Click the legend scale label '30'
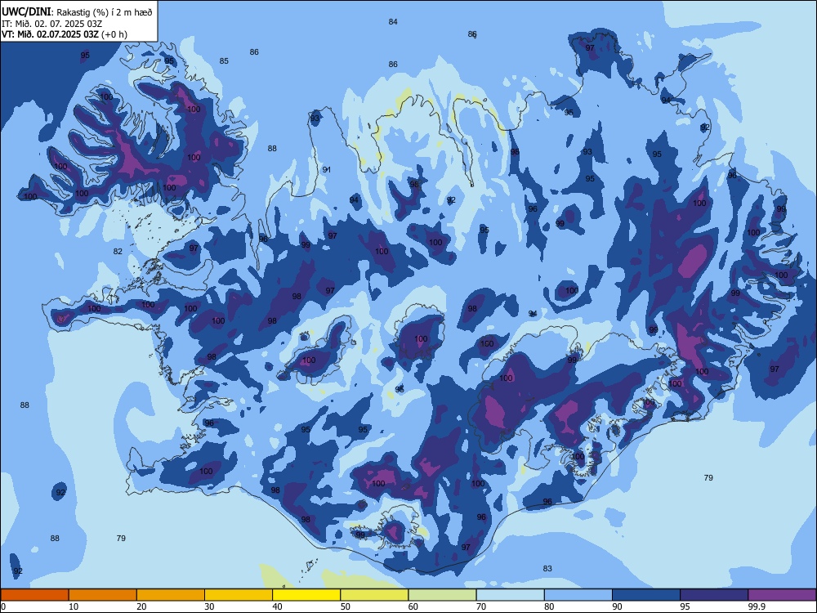 [209, 606]
